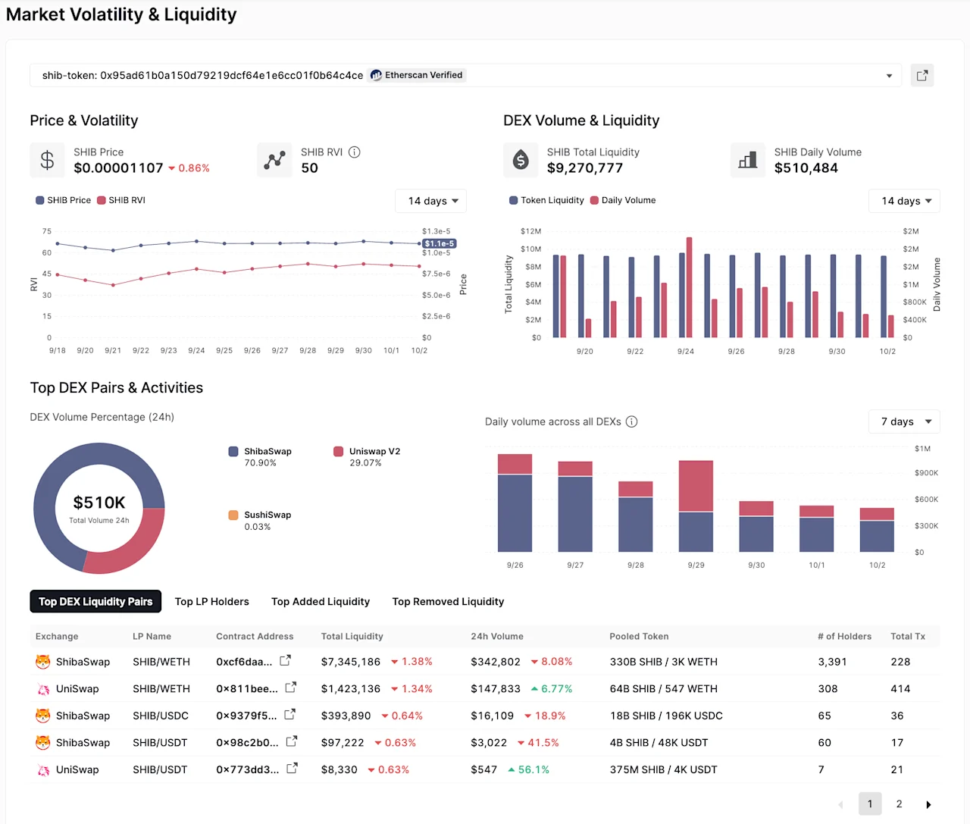
Task: Click the Exchange column header
Action: click(57, 636)
